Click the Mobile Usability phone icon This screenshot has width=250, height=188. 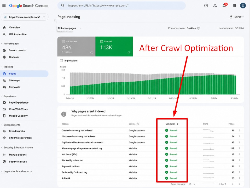coord(4,116)
